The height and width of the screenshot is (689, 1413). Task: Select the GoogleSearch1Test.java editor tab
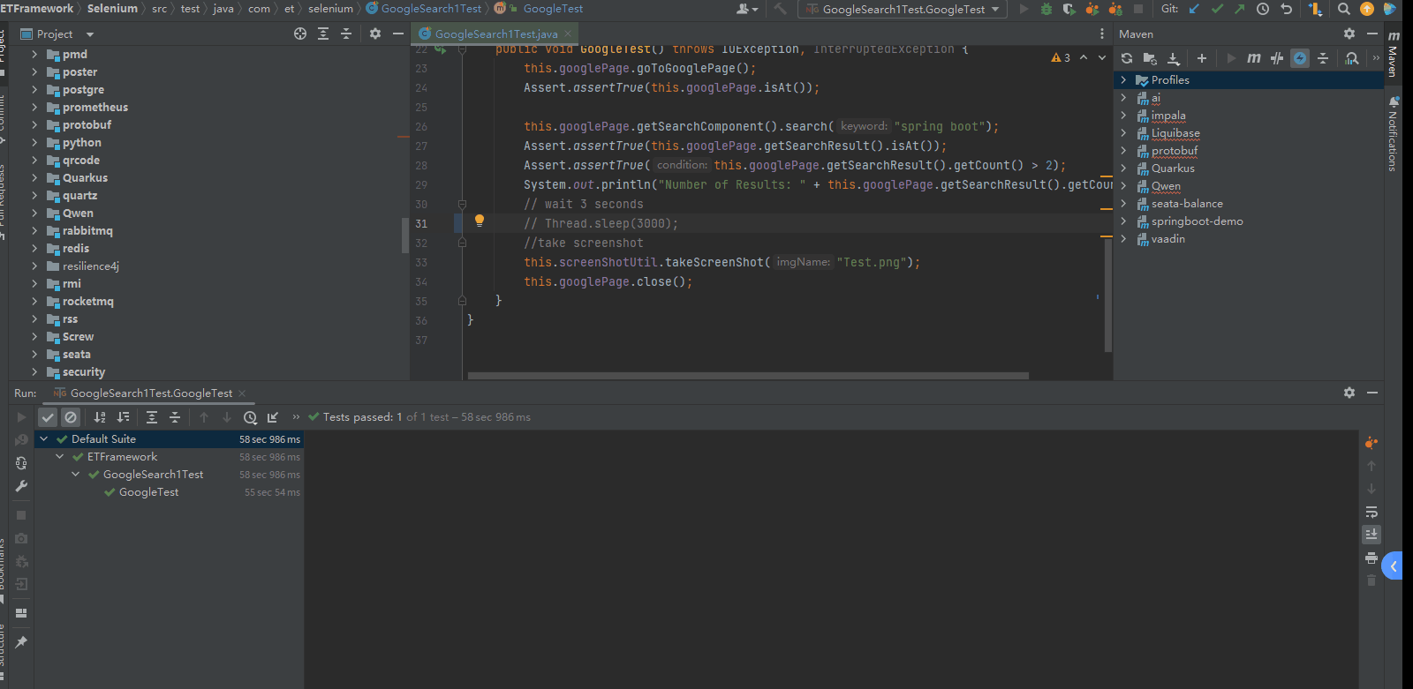point(495,34)
